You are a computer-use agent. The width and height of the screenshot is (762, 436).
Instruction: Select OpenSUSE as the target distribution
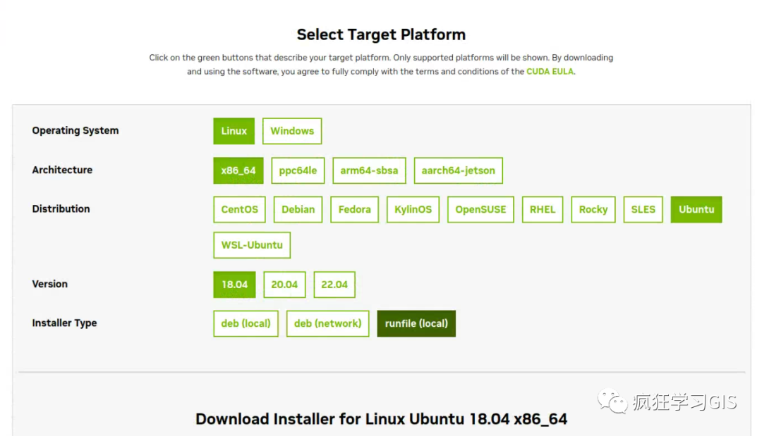click(x=480, y=209)
